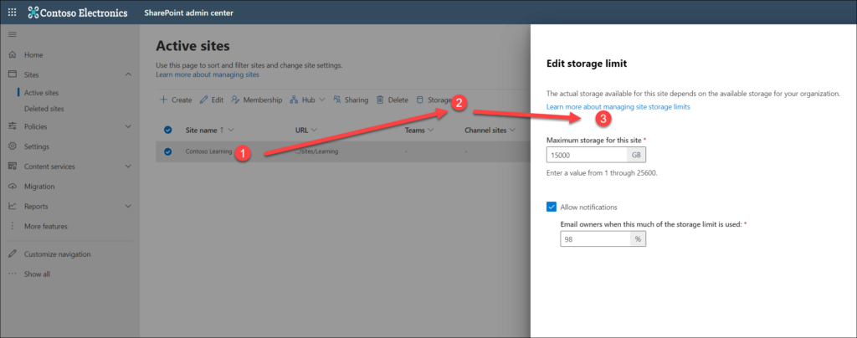Select Active sites in navigation

pos(41,93)
